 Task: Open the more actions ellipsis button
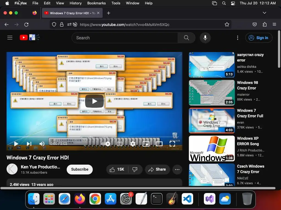[177, 169]
